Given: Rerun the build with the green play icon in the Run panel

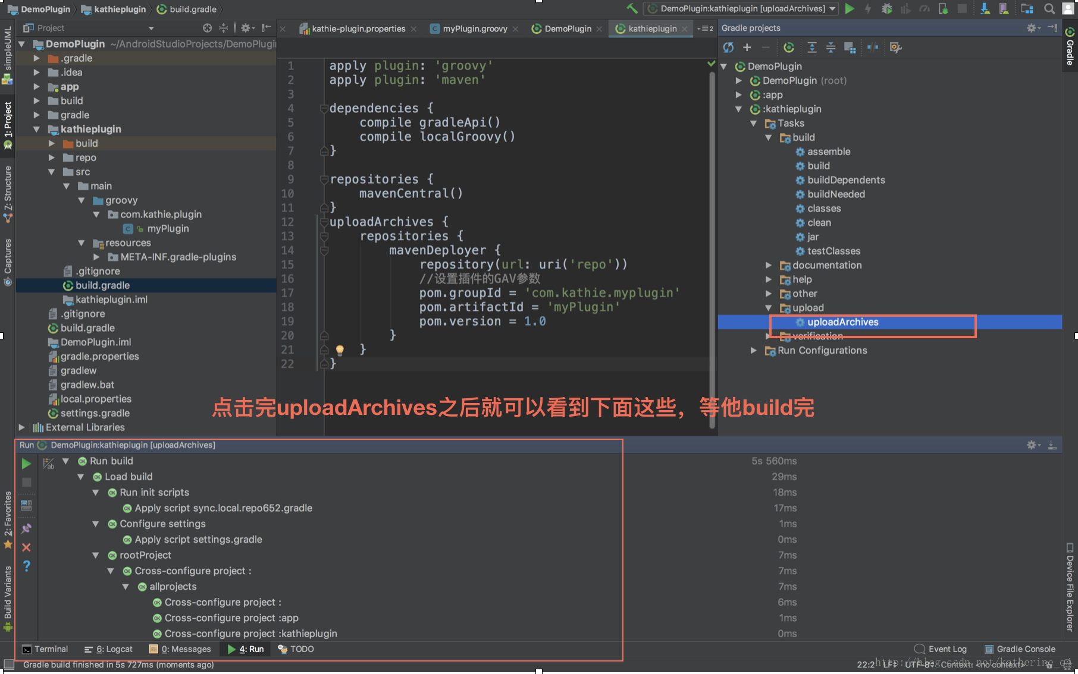Looking at the screenshot, I should click(26, 463).
